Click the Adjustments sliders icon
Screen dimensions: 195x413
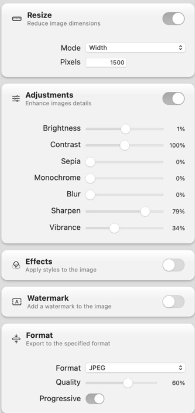point(16,99)
